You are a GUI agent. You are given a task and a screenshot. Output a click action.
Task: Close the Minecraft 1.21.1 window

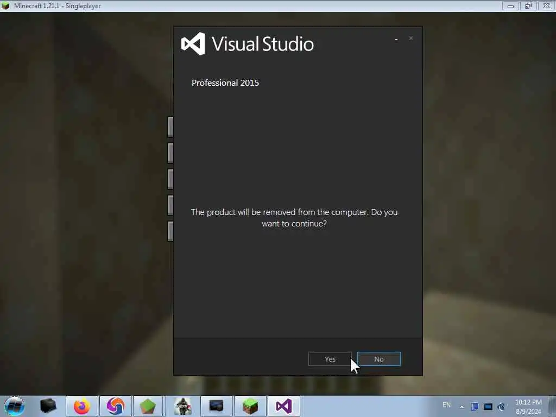pos(546,6)
